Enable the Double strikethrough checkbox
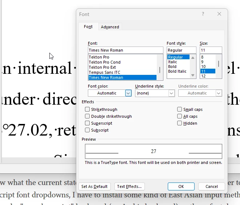The image size is (240, 205). 87,116
